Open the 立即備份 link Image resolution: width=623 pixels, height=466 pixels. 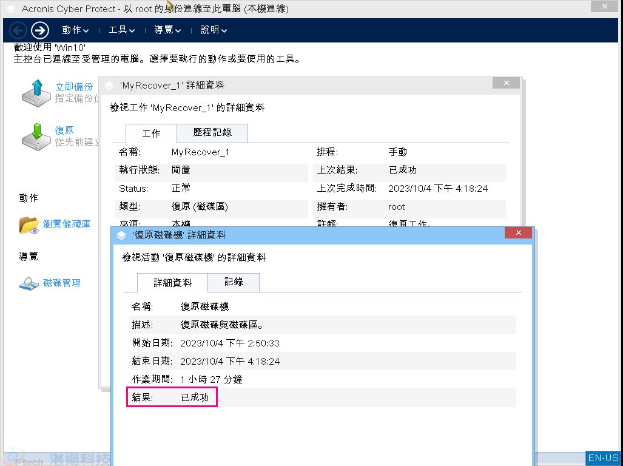tap(74, 87)
